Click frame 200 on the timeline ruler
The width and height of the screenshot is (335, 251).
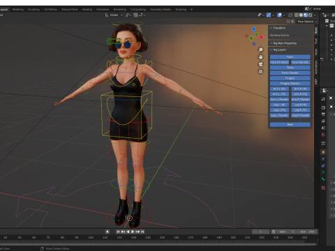tap(233, 238)
